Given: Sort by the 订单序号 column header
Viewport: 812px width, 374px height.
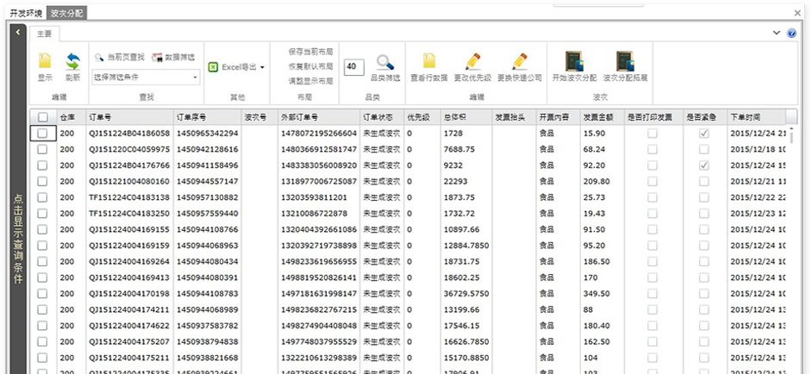Looking at the screenshot, I should (x=207, y=117).
